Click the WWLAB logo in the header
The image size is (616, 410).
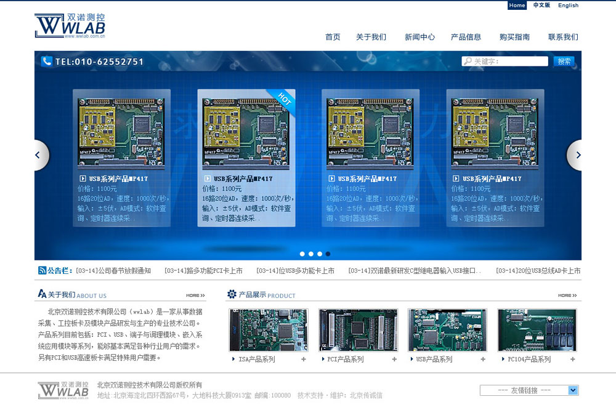click(x=70, y=26)
